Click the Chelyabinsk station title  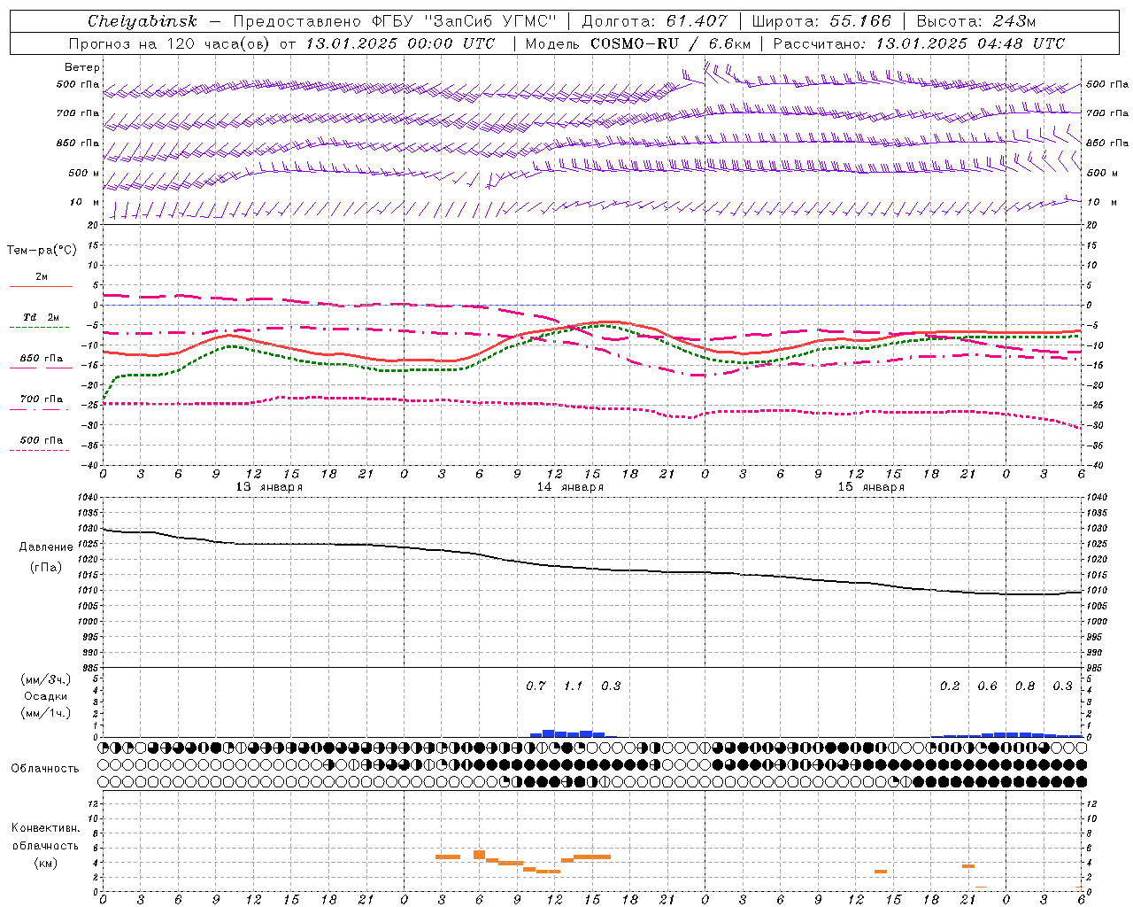point(143,21)
